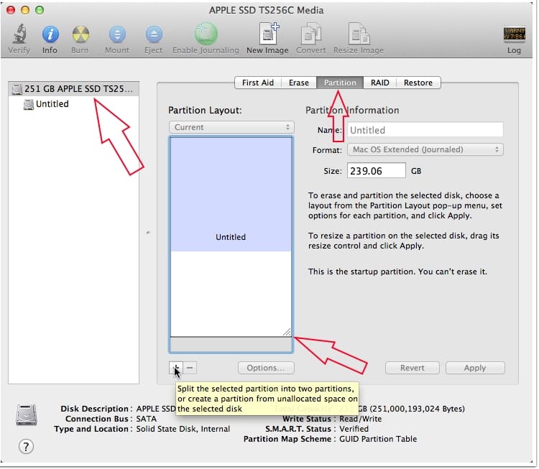Screen dimensions: 539x469
Task: Click the Mount toolbar icon
Action: click(x=117, y=34)
